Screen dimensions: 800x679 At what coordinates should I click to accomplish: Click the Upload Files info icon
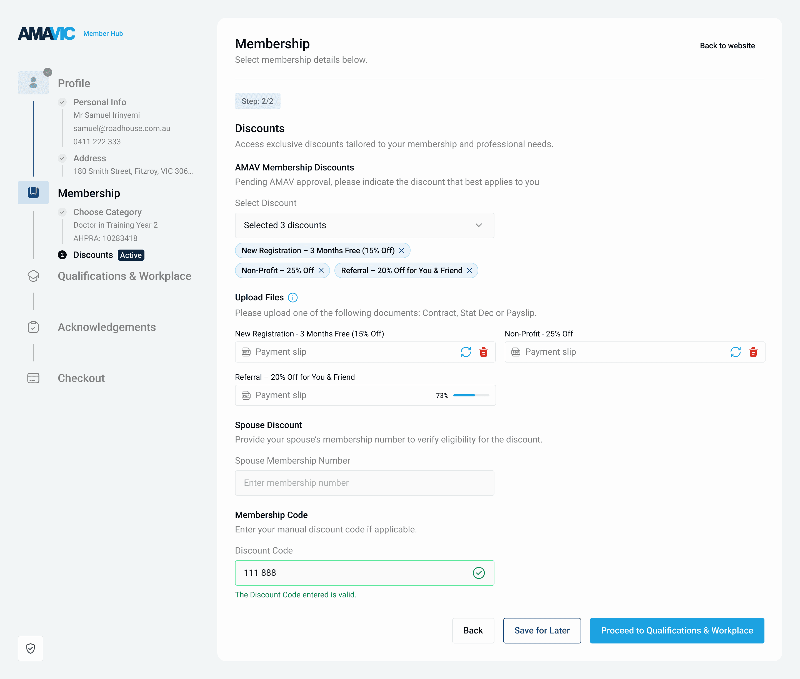[x=293, y=298]
